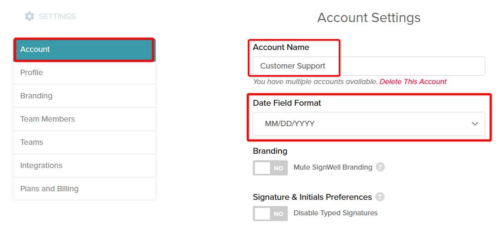Open the Plans and Billing tab
This screenshot has width=496, height=230.
click(x=84, y=189)
